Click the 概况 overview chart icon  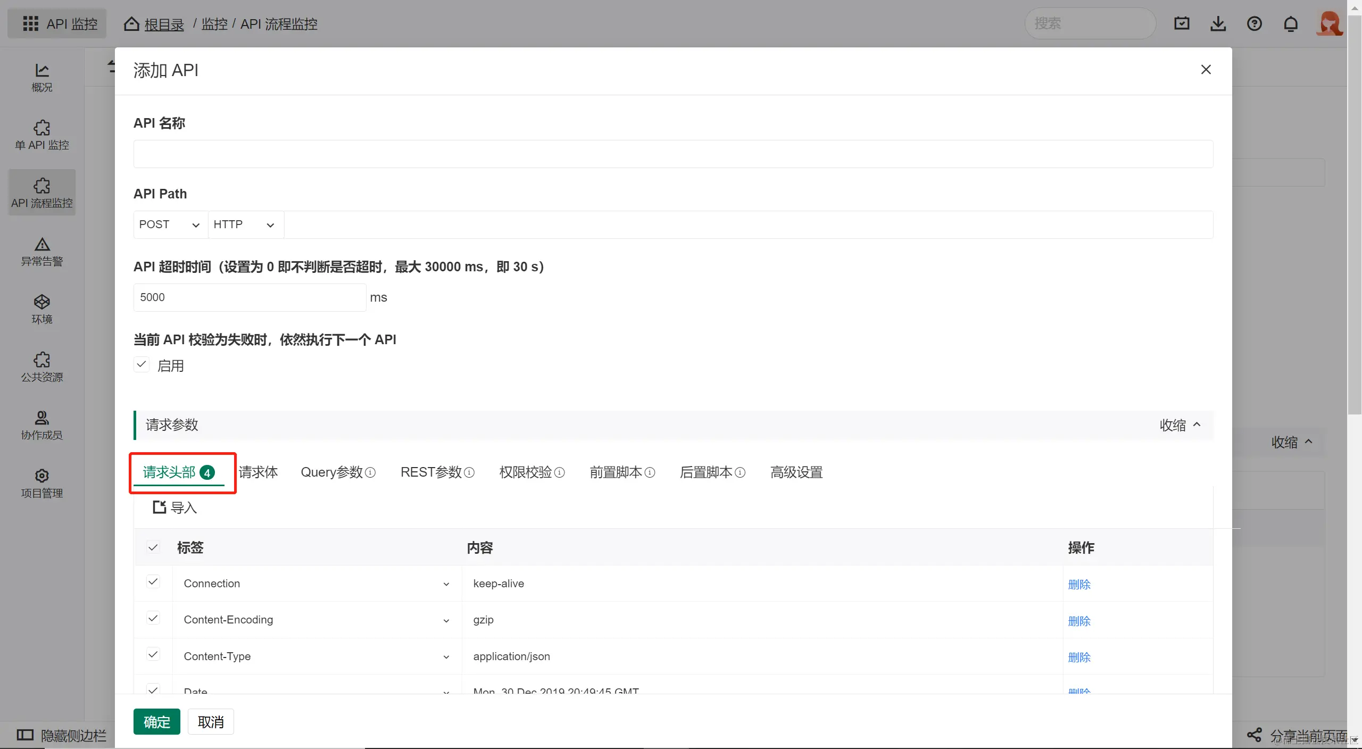[42, 70]
